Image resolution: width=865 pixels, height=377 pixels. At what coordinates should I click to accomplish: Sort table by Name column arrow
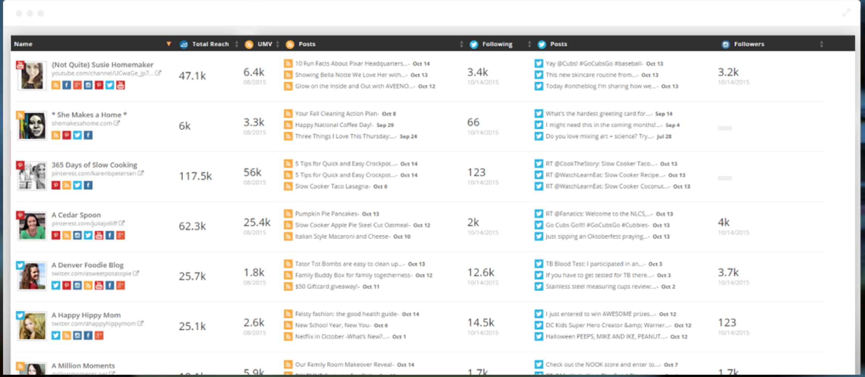click(x=169, y=44)
